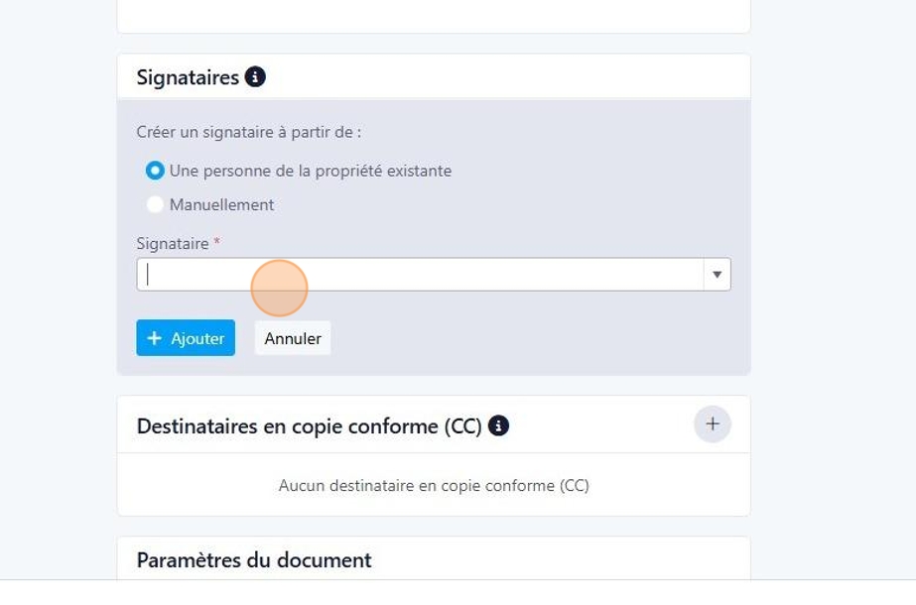Click the 'Destinataires en copie conforme (CC)' heading
The image size is (916, 605).
309,426
